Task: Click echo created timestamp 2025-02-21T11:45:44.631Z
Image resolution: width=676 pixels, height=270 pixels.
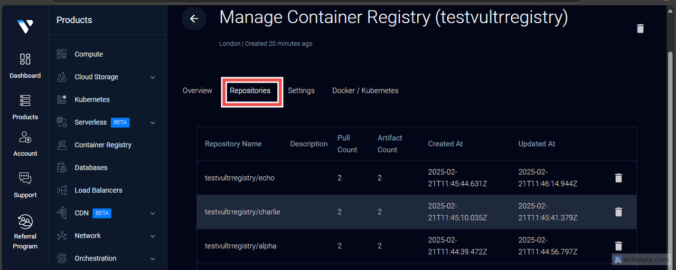Action: (457, 178)
